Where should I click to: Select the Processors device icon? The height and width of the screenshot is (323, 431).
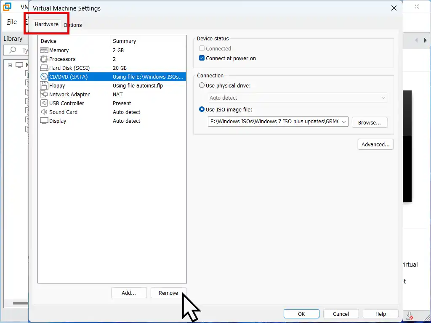pos(44,59)
